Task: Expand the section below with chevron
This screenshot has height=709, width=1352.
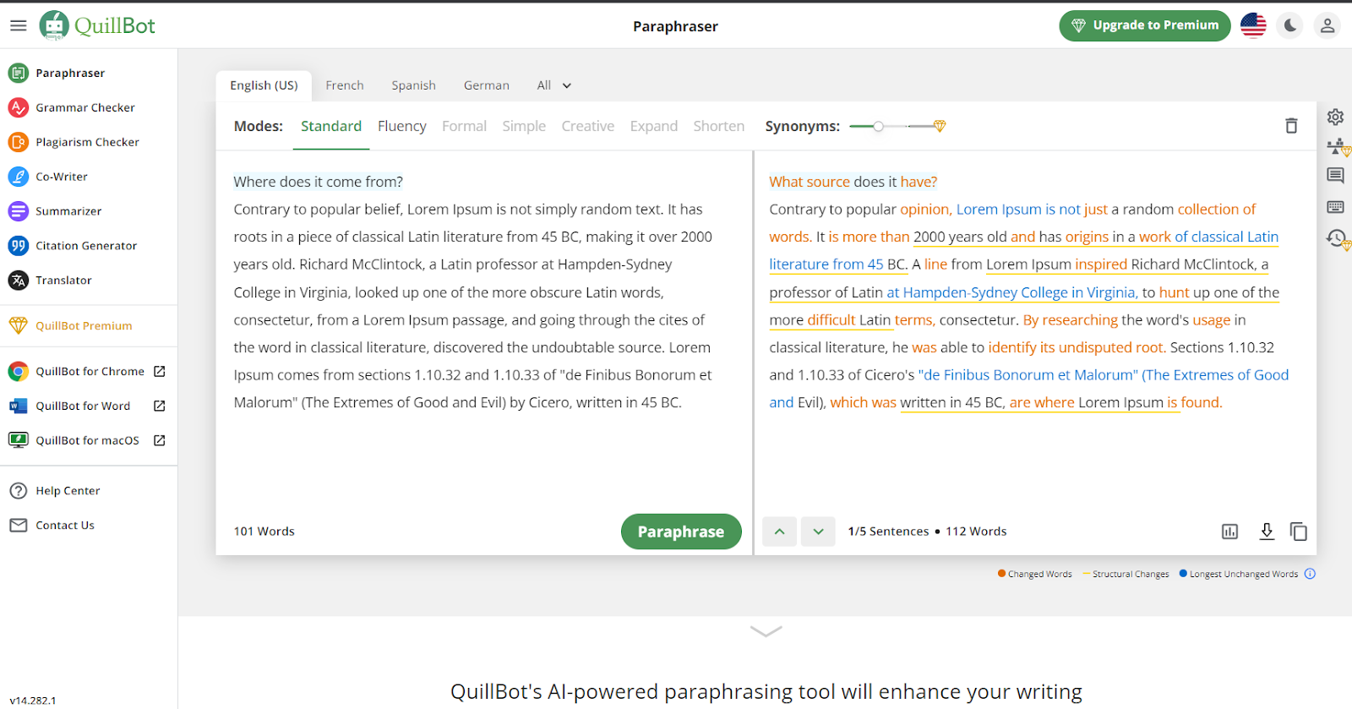Action: (766, 631)
